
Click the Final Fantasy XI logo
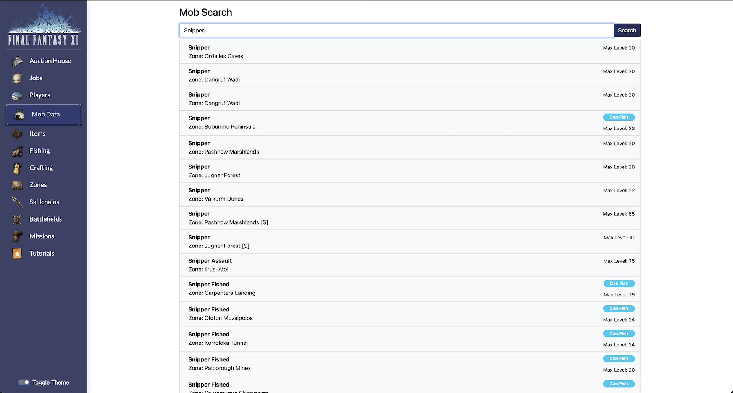44,25
